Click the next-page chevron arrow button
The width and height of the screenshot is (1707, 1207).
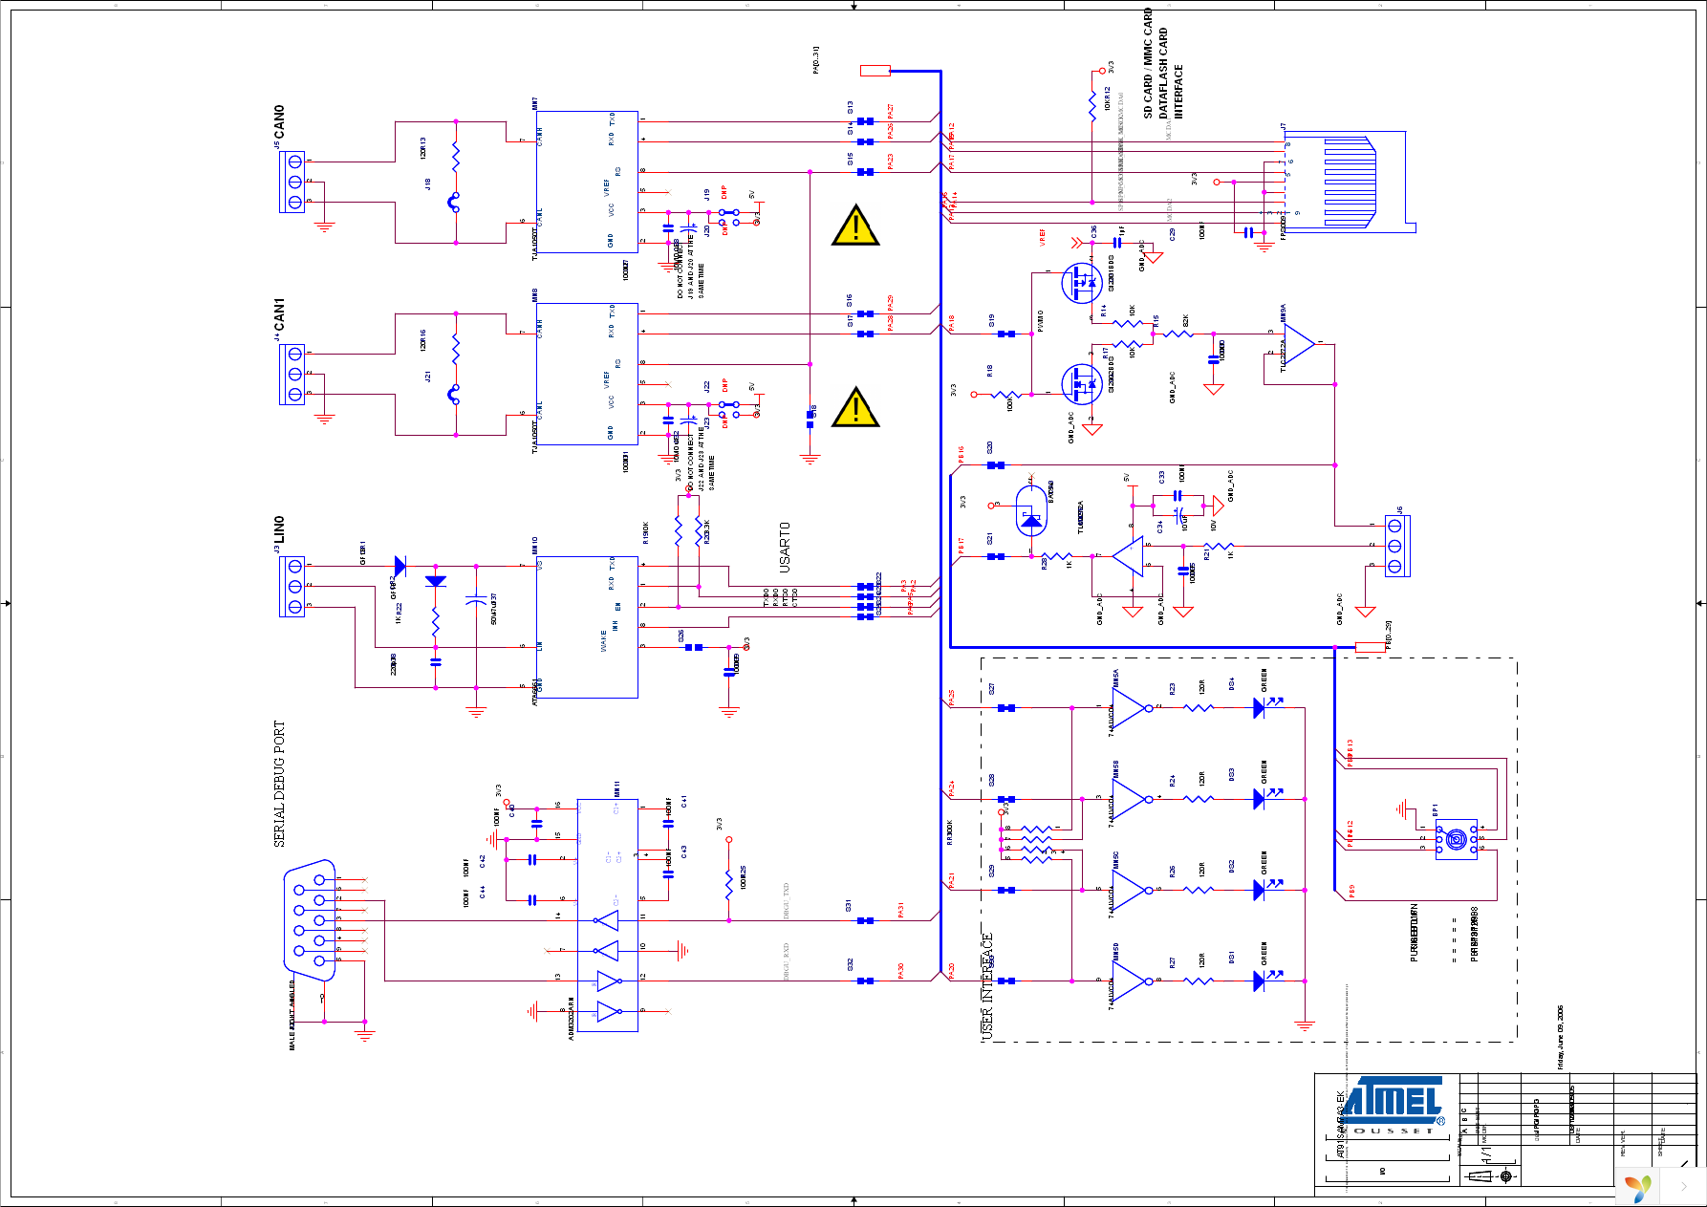tap(1683, 1186)
